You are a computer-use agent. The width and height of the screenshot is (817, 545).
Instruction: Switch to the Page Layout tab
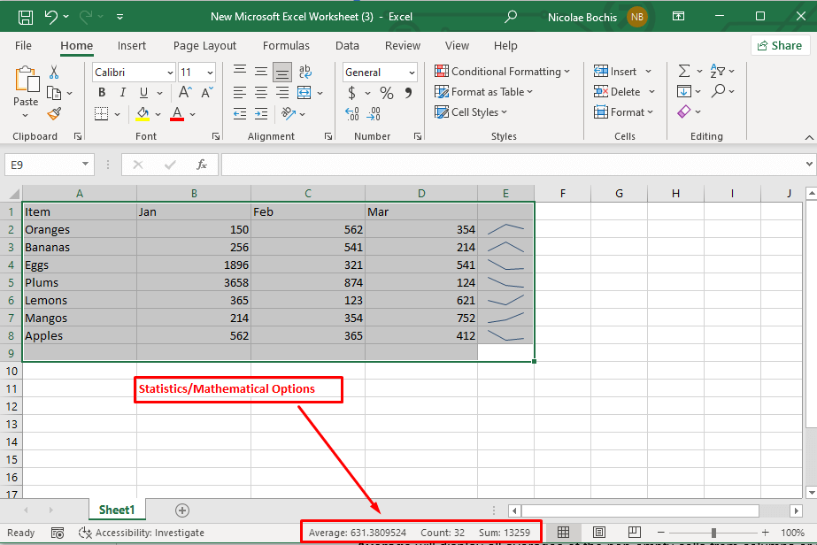pos(204,46)
